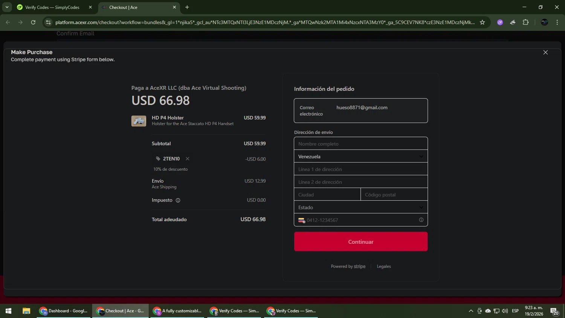Screen dimensions: 565x318
Task: Open the Legales link
Action: coord(384,266)
